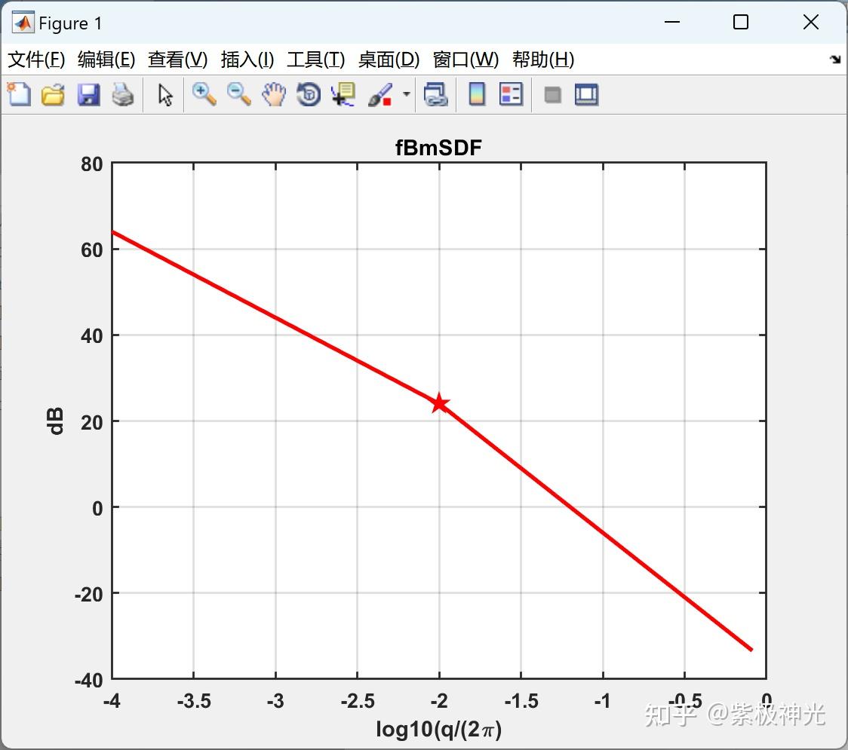848x750 pixels.
Task: Select the Data Cursor tool
Action: pos(343,94)
